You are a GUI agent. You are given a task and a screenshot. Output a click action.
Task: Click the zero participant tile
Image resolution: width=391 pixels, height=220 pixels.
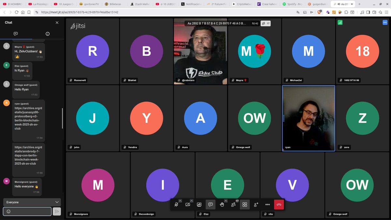point(362,118)
